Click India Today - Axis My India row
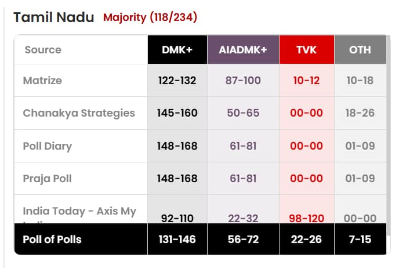 [x=79, y=211]
